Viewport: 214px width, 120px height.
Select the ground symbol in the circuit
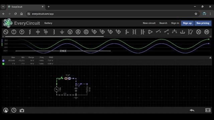(76, 98)
